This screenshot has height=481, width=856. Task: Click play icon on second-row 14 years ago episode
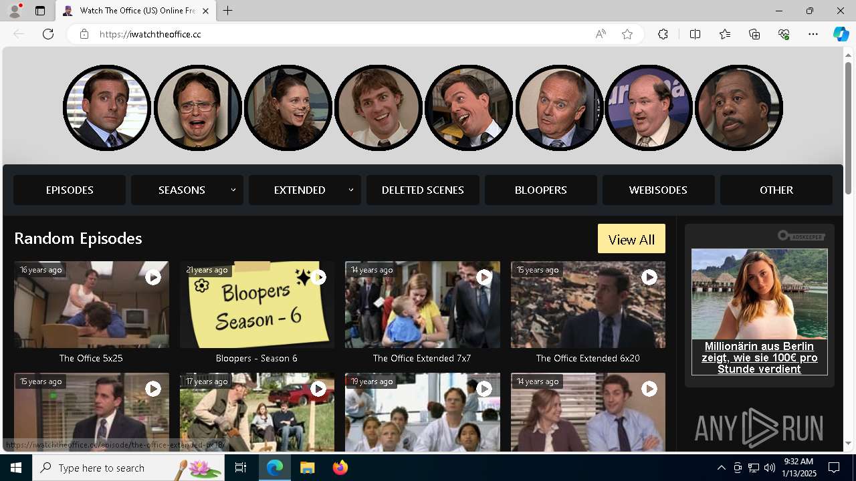coord(649,388)
